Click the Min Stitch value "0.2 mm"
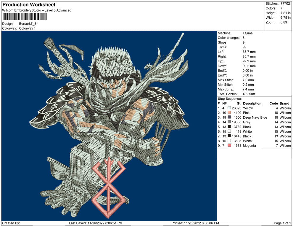This screenshot has width=293, height=226. click(248, 85)
